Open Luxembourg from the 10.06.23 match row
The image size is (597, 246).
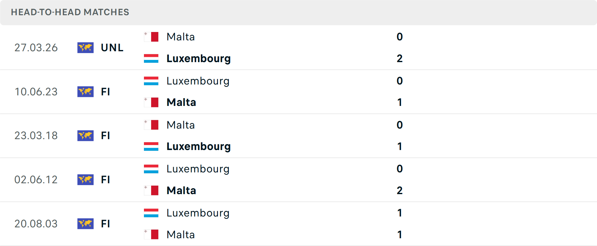(198, 81)
